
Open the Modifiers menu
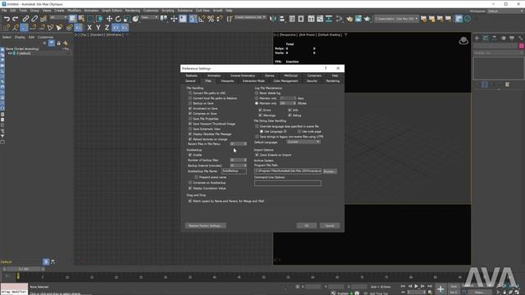(x=74, y=11)
